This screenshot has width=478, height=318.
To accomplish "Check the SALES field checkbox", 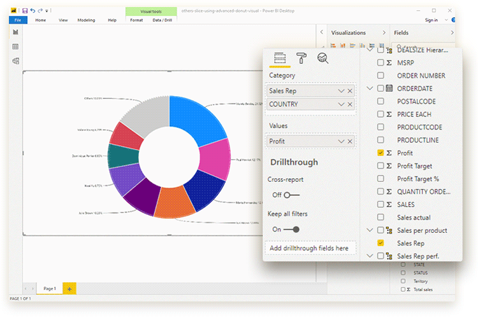I will 380,204.
